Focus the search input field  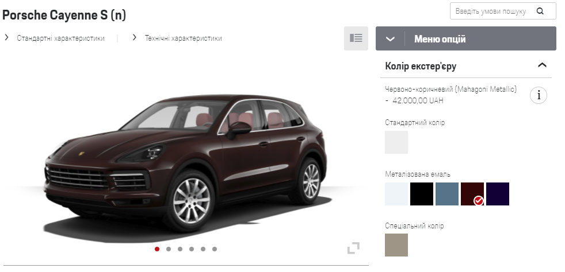point(492,11)
